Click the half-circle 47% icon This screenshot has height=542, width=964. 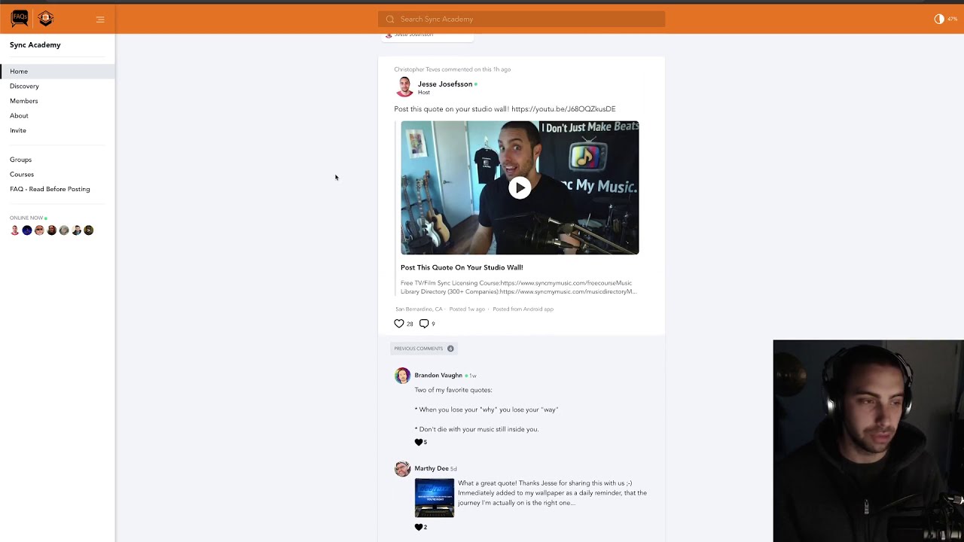click(939, 19)
